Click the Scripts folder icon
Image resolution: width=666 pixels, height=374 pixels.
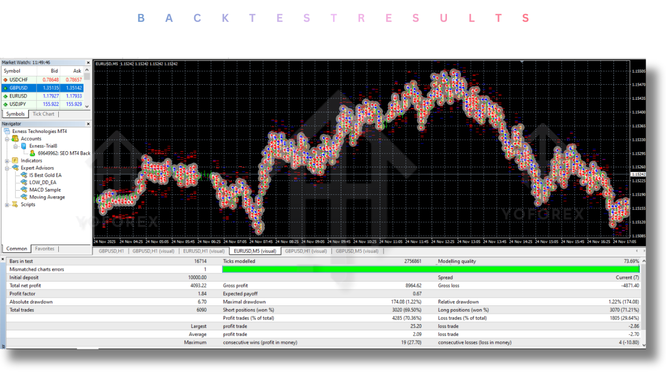pos(15,204)
